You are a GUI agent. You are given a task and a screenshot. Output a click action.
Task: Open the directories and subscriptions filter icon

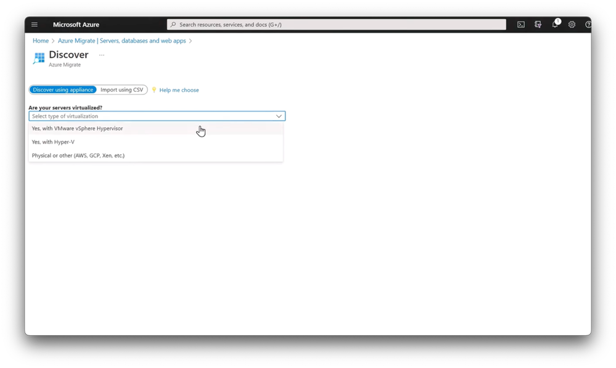[x=538, y=25]
